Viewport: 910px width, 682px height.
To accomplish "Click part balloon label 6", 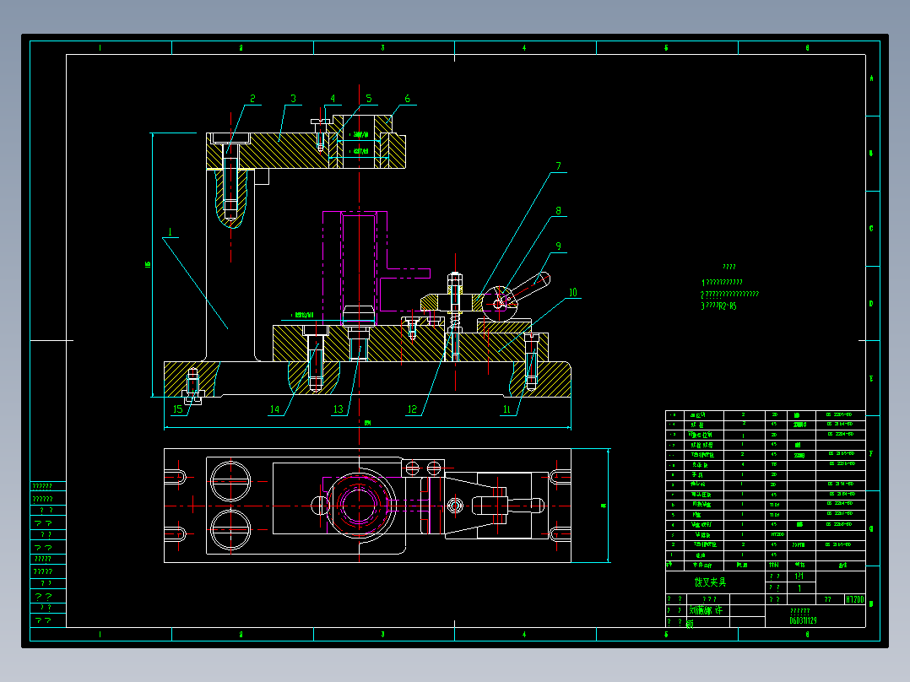I will (x=408, y=99).
